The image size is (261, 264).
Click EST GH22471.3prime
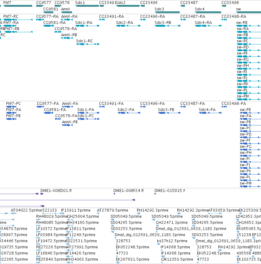(157, 226)
